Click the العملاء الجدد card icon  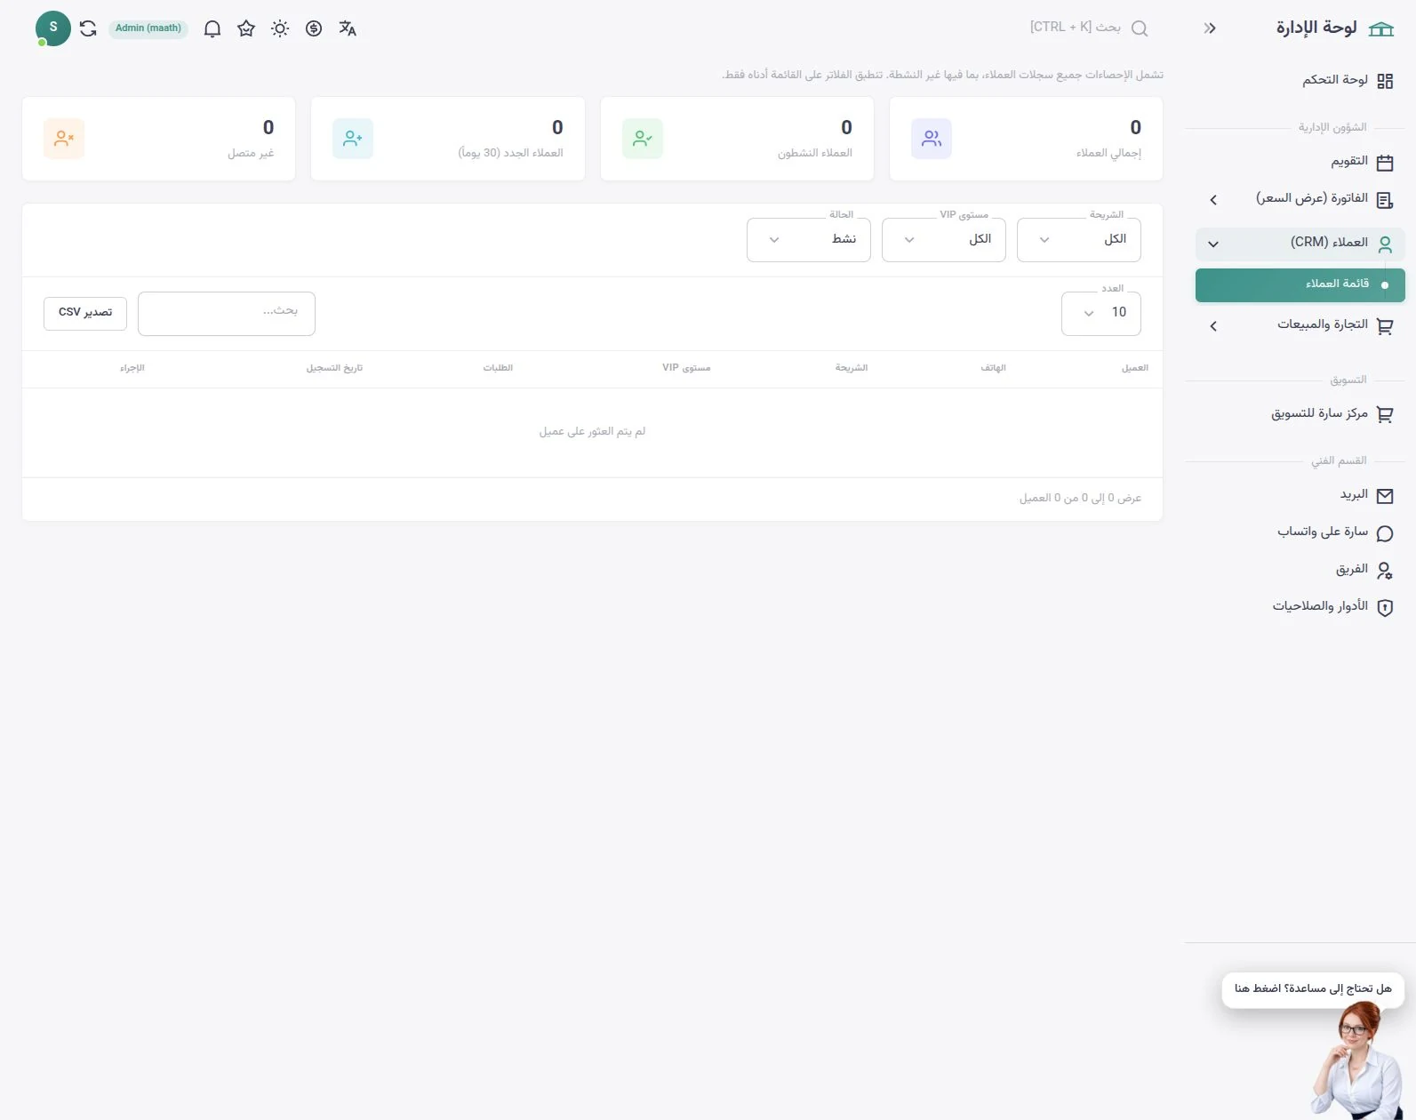(353, 139)
